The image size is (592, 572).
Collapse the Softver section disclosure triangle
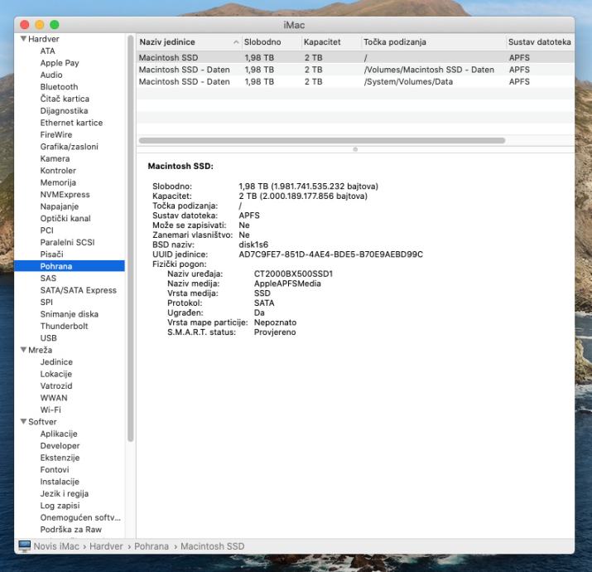[x=23, y=422]
